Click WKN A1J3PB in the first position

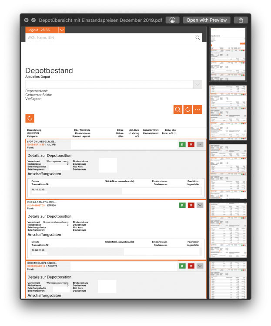pos(51,145)
